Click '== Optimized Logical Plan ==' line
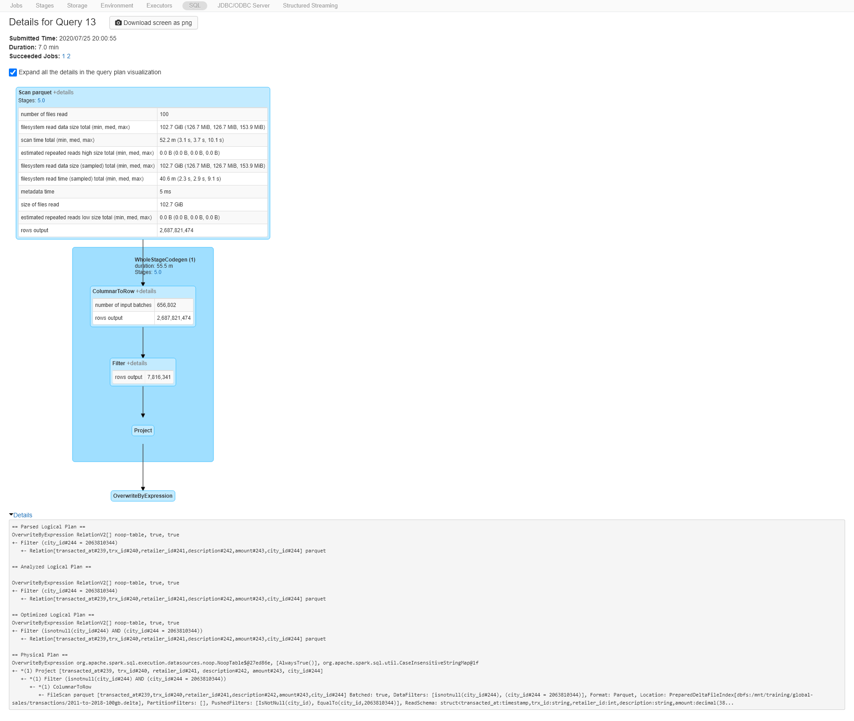 coord(53,615)
